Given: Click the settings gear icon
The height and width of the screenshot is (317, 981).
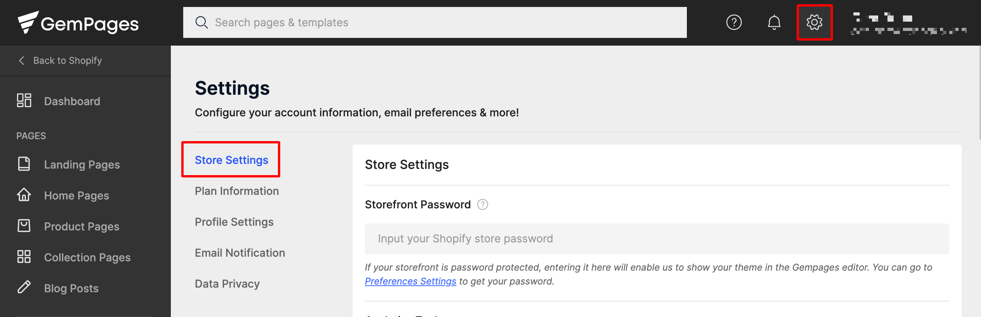Looking at the screenshot, I should [814, 22].
